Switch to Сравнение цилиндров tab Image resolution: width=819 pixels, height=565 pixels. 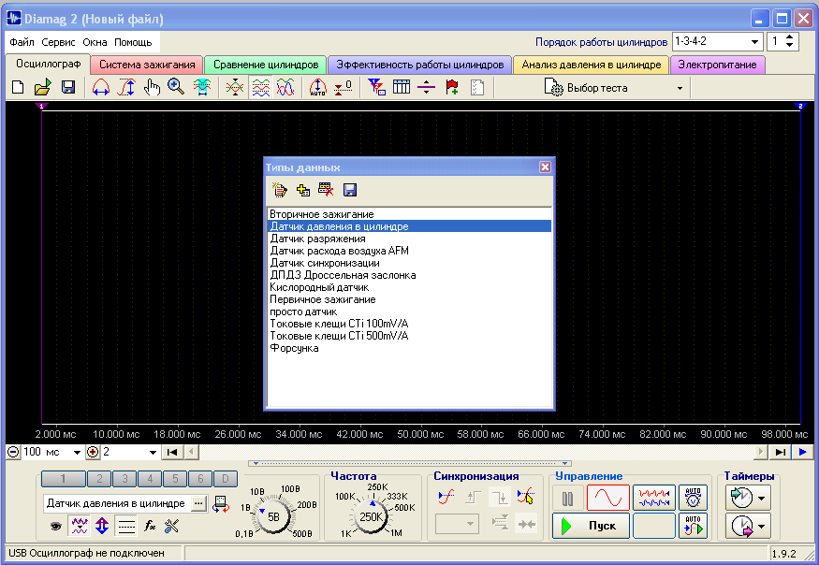(x=266, y=65)
